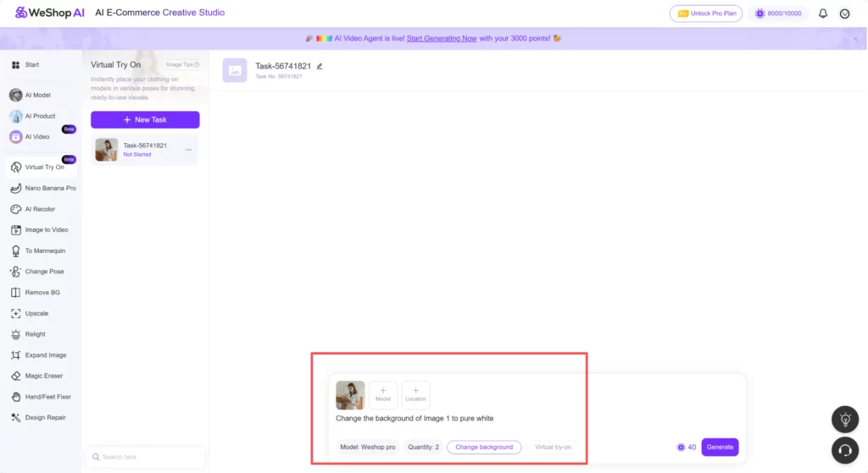Add a Location image
The width and height of the screenshot is (868, 473).
tap(415, 394)
